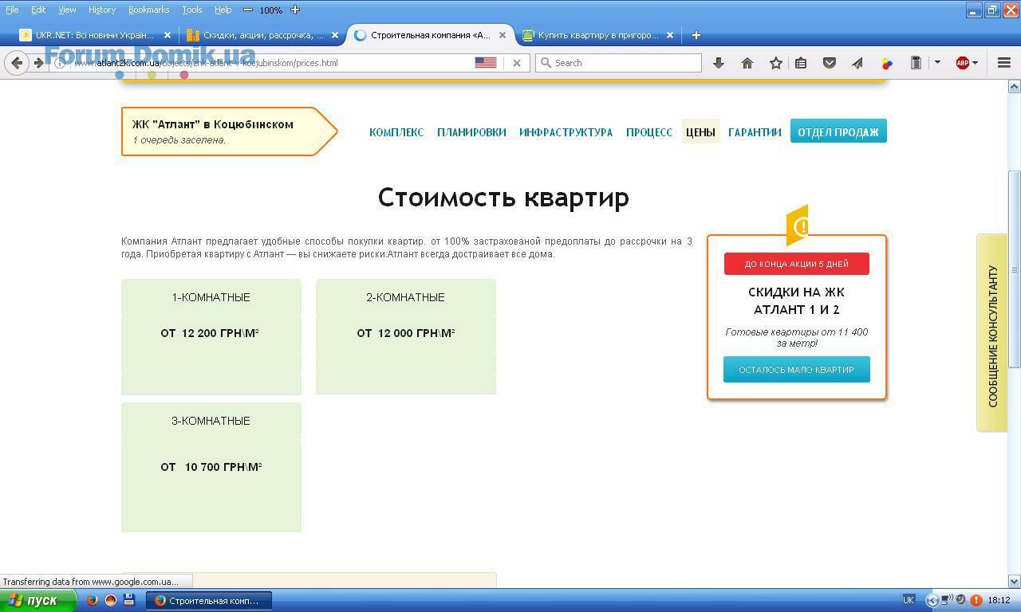This screenshot has width=1021, height=612.
Task: Click the ЖК "Атлант" в Коцюбинском banner
Action: pos(230,131)
